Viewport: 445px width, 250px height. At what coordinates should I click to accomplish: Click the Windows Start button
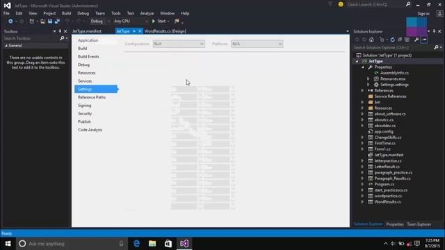(x=8, y=244)
